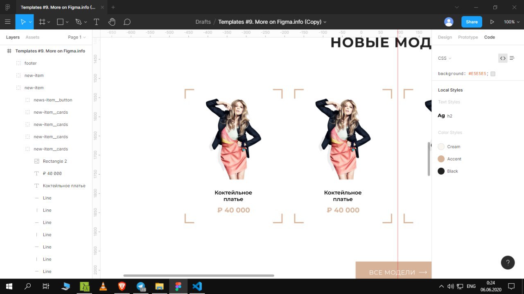Select the h2 text style
Image resolution: width=524 pixels, height=294 pixels.
point(445,116)
